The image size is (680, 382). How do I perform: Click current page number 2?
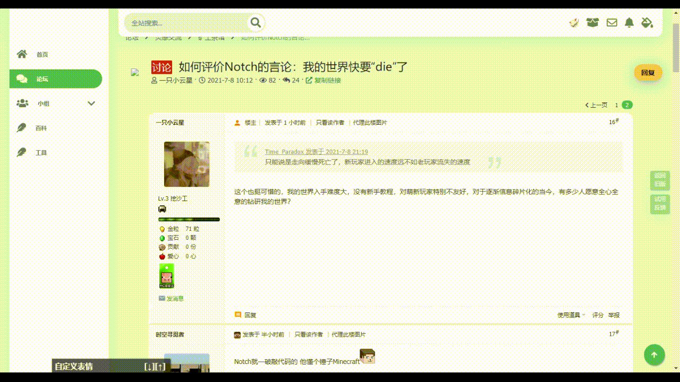[627, 105]
